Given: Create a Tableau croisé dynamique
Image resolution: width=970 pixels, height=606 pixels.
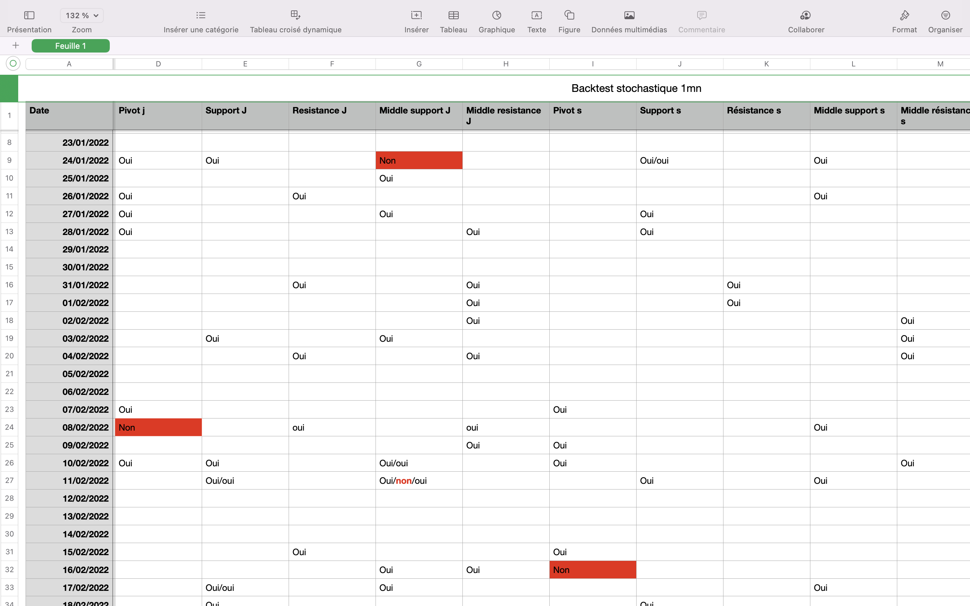Looking at the screenshot, I should click(295, 15).
